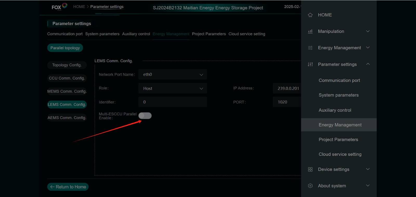Open AEMS Comm. Config. section
This screenshot has width=416, height=197.
point(67,118)
